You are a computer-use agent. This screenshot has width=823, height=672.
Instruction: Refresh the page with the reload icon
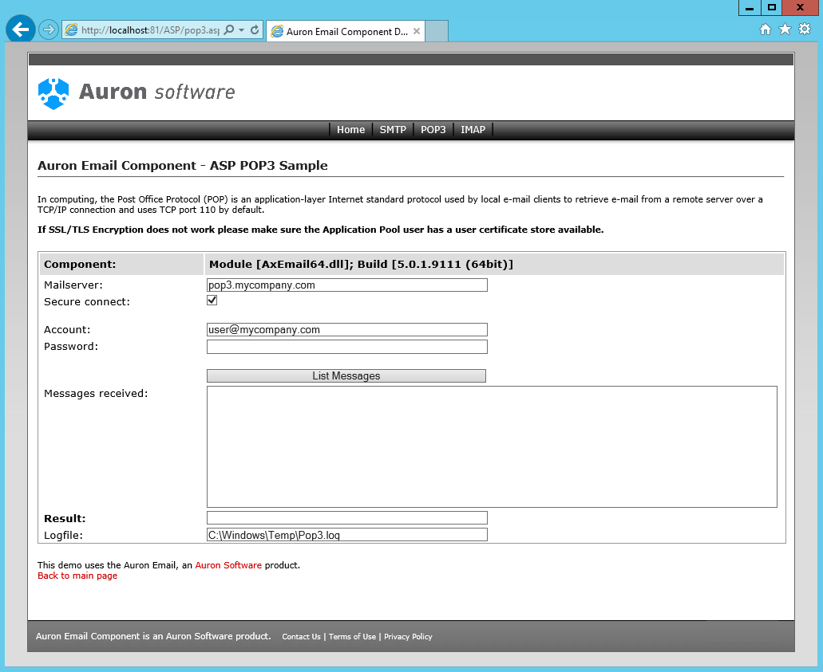pyautogui.click(x=255, y=30)
